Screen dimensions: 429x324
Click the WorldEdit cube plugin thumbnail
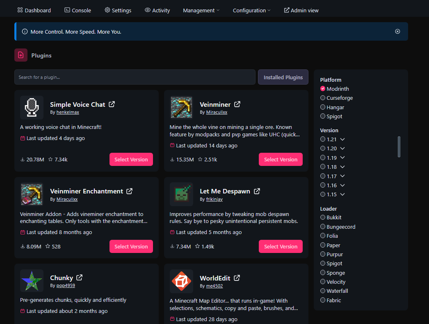click(x=181, y=281)
